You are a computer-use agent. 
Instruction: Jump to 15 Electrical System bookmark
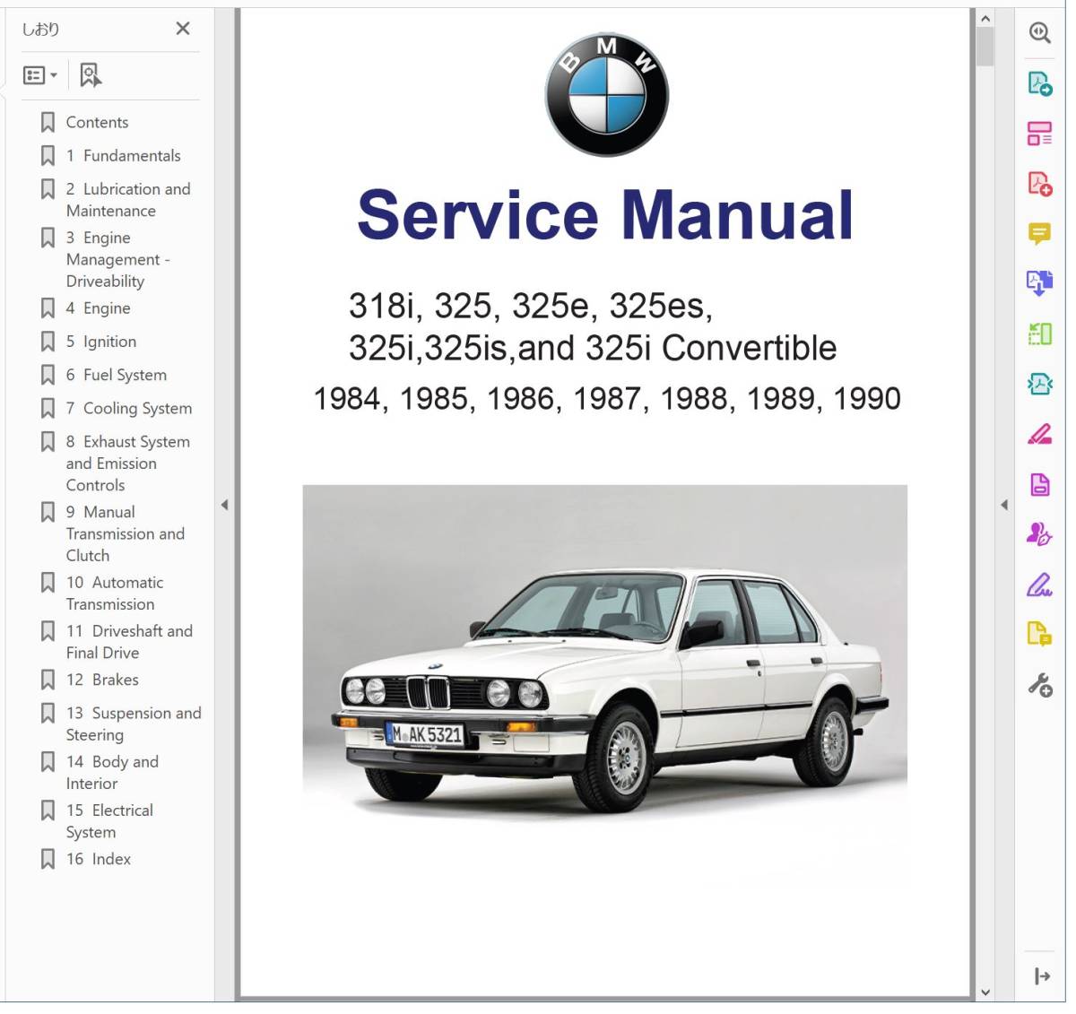click(x=109, y=821)
